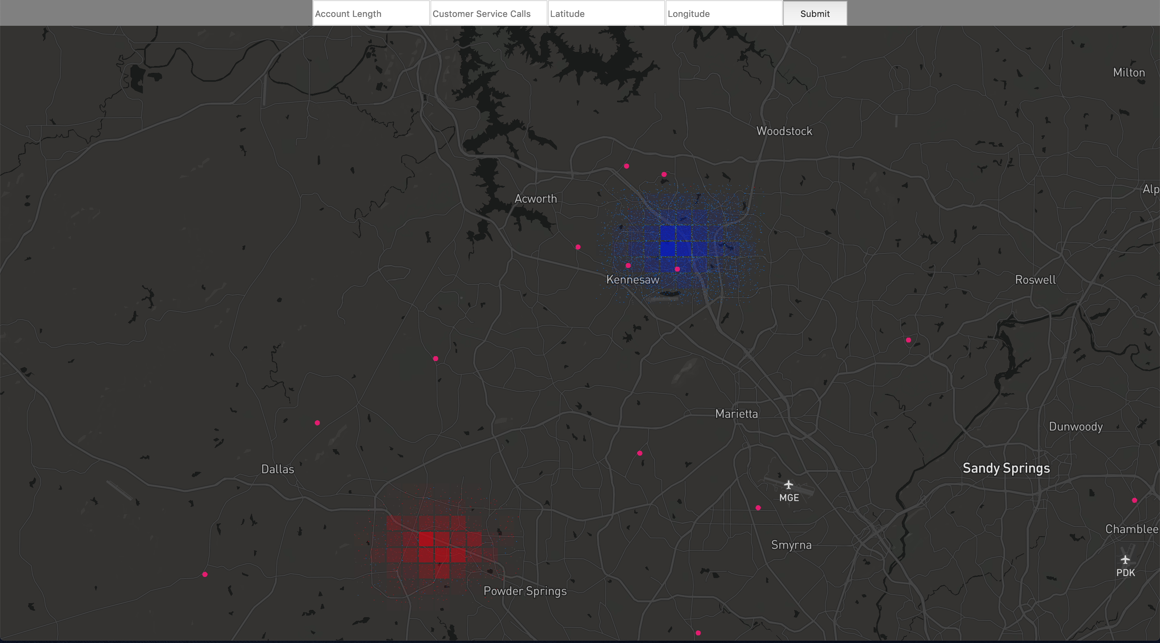Focus the Customer Service Calls field
1160x643 pixels.
(x=488, y=14)
